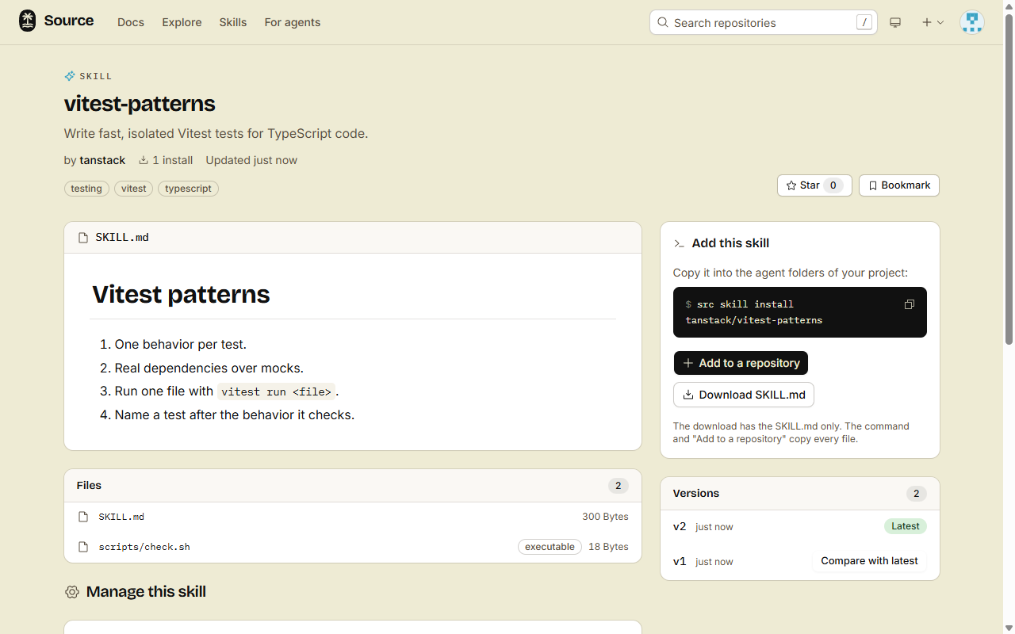Click the document icon in SKILL.md header
Viewport: 1015px width, 634px height.
coord(83,238)
